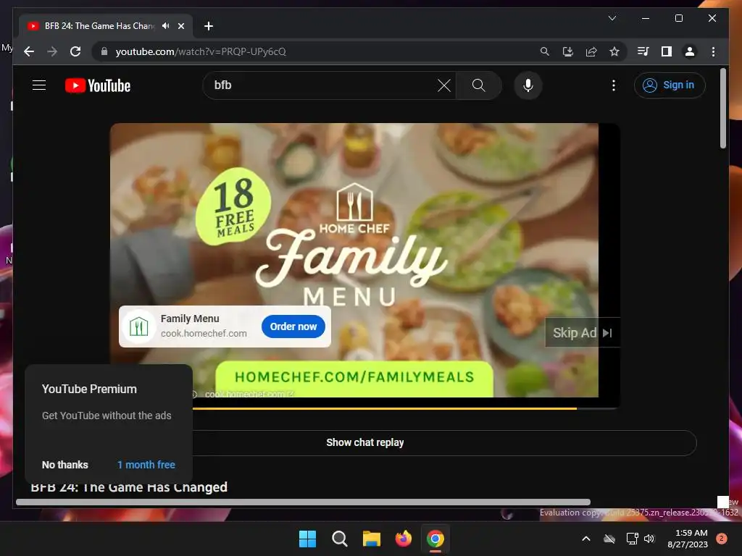Image resolution: width=742 pixels, height=556 pixels.
Task: Click the cook.homechef.com overlay link on video
Action: tap(249, 394)
